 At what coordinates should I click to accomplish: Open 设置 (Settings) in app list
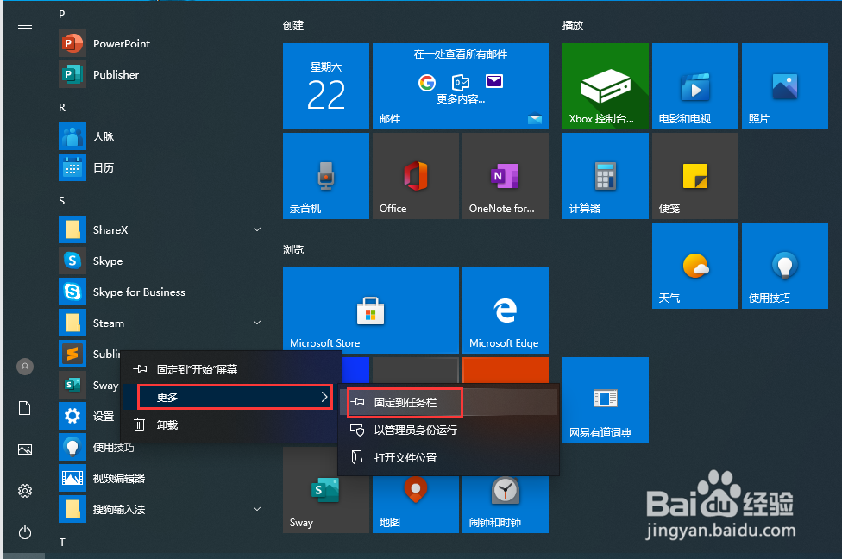pyautogui.click(x=89, y=416)
